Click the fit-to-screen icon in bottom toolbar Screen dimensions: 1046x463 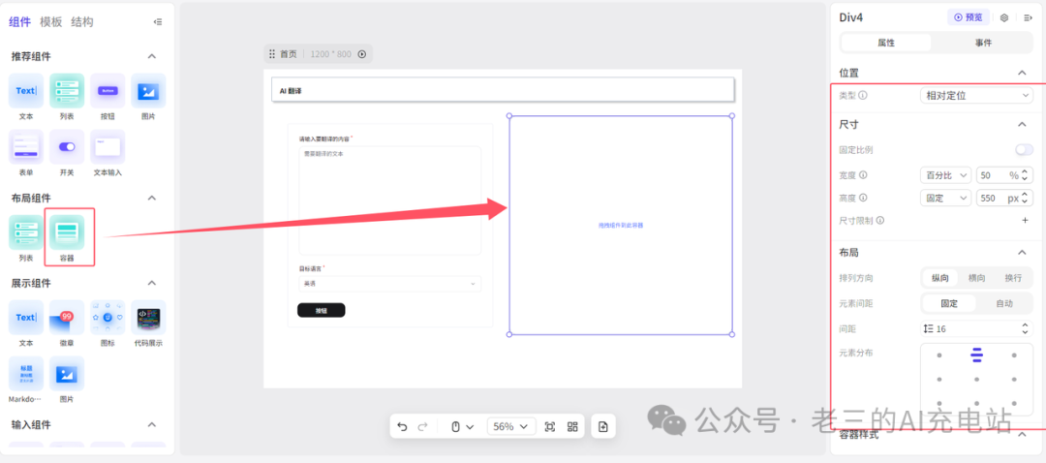coord(550,427)
